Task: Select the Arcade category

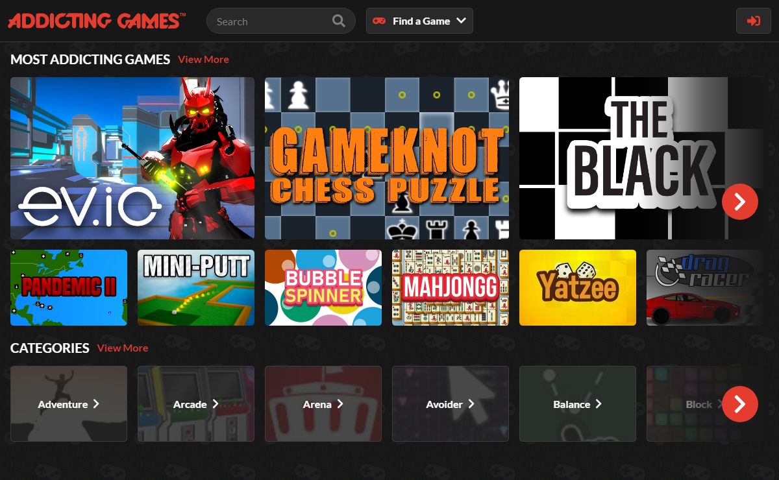Action: pyautogui.click(x=196, y=403)
